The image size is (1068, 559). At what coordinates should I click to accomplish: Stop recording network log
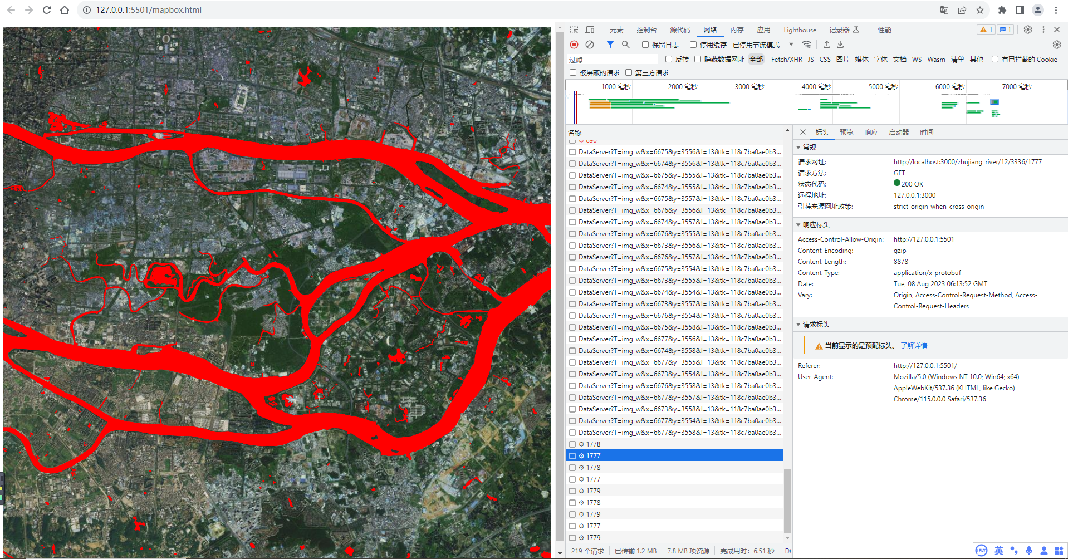[x=574, y=45]
